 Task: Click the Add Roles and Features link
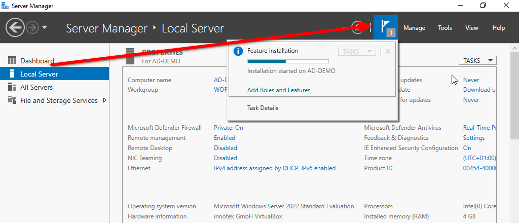[279, 90]
